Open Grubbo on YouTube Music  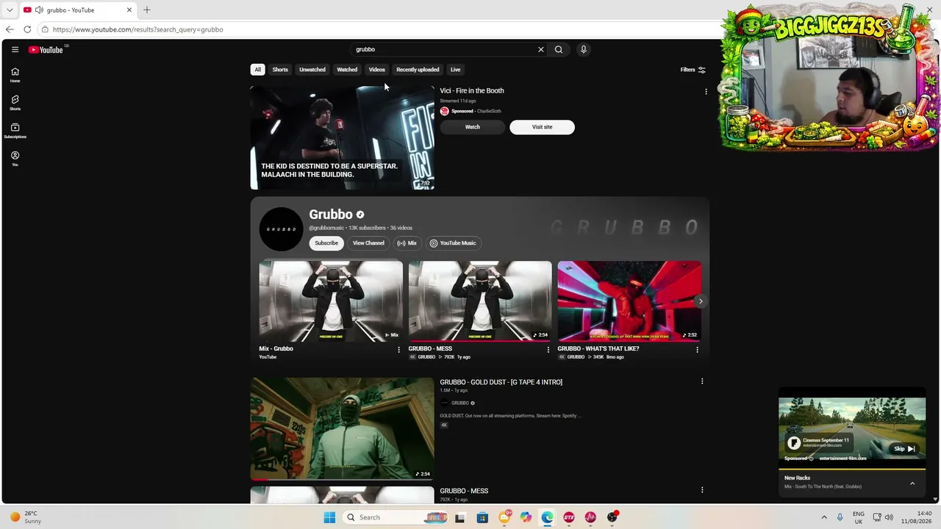pyautogui.click(x=453, y=243)
